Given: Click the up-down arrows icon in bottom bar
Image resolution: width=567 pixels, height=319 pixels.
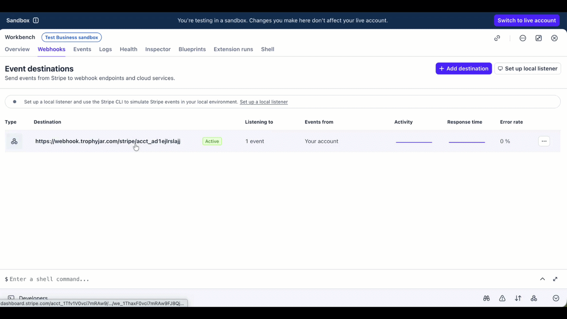Looking at the screenshot, I should pos(518,298).
